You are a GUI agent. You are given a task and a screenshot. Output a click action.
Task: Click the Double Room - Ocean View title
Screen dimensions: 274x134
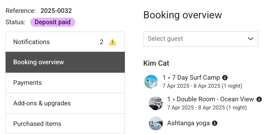coord(210,99)
